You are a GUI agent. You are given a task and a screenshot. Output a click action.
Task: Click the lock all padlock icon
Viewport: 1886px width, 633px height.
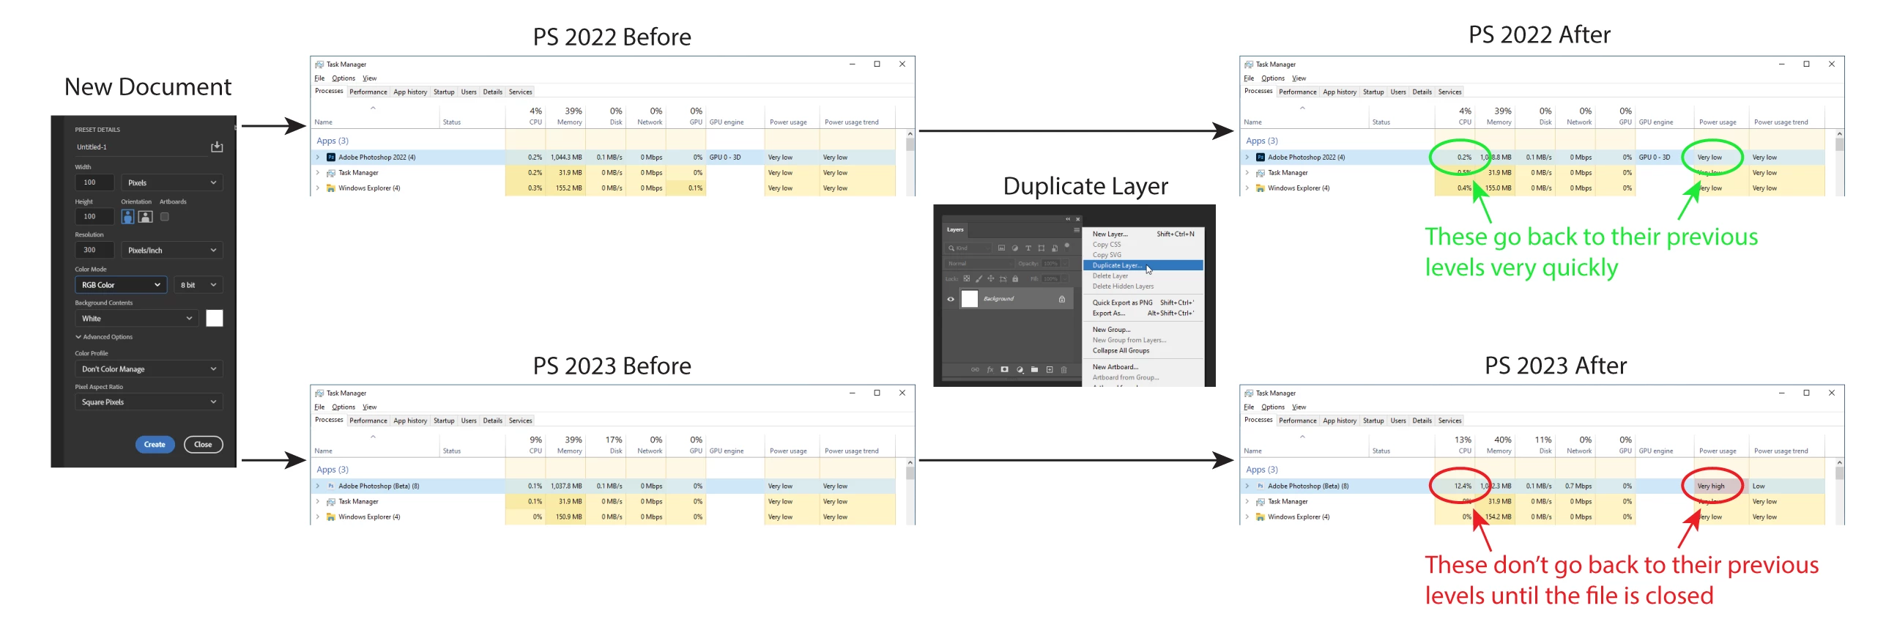coord(1015,278)
